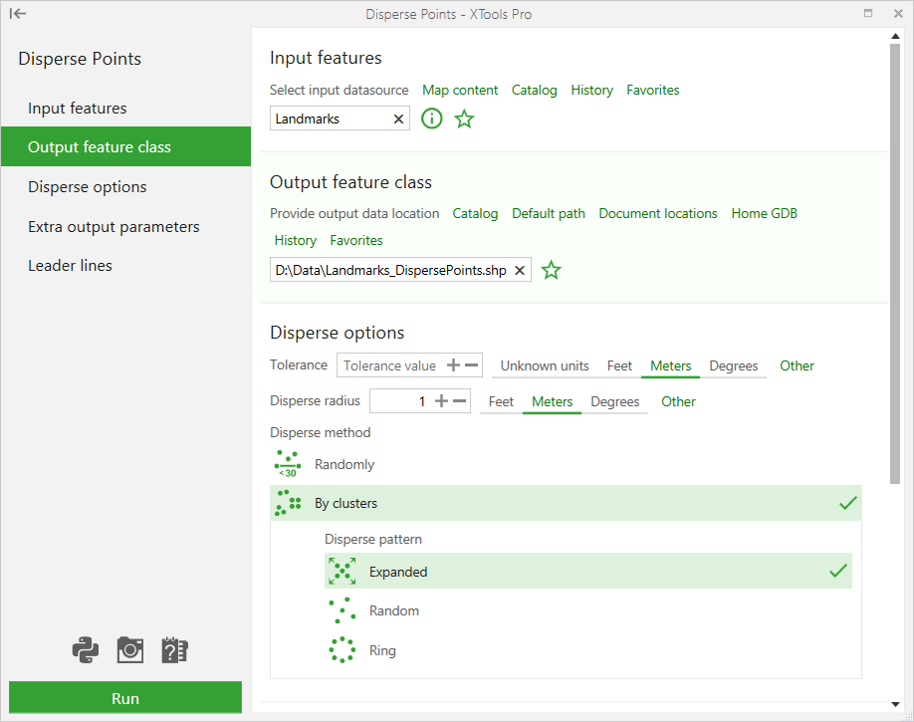Decrease the tolerance value with minus
This screenshot has width=914, height=722.
pos(472,365)
